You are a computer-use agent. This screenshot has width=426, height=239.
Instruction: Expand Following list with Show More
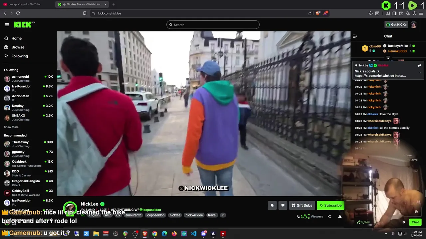pos(11,127)
